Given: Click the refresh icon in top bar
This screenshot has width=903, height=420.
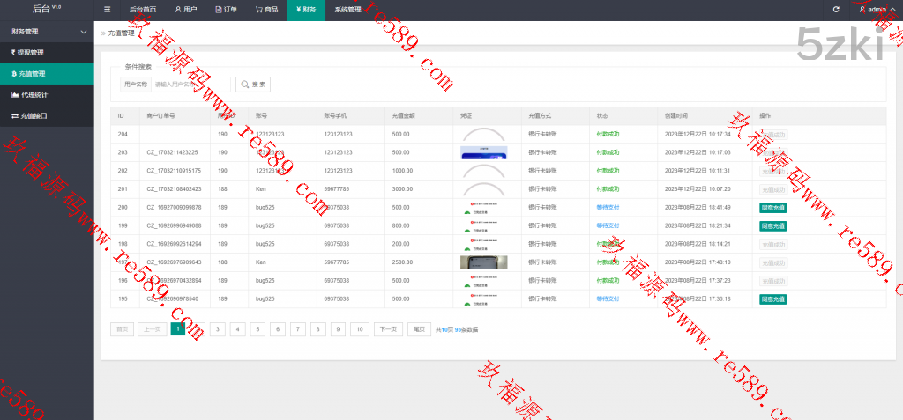Looking at the screenshot, I should pos(836,10).
